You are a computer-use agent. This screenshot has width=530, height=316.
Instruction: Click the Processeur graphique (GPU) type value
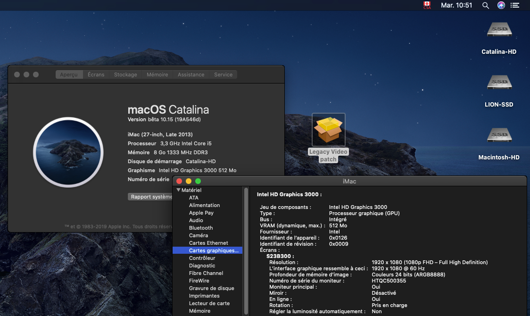click(364, 213)
